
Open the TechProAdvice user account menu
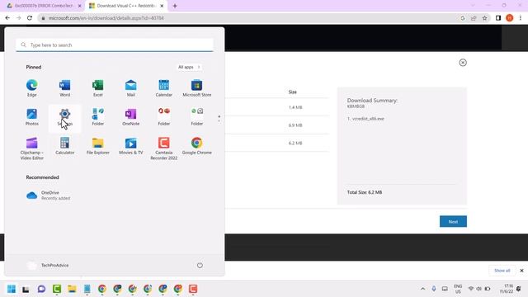pos(48,266)
